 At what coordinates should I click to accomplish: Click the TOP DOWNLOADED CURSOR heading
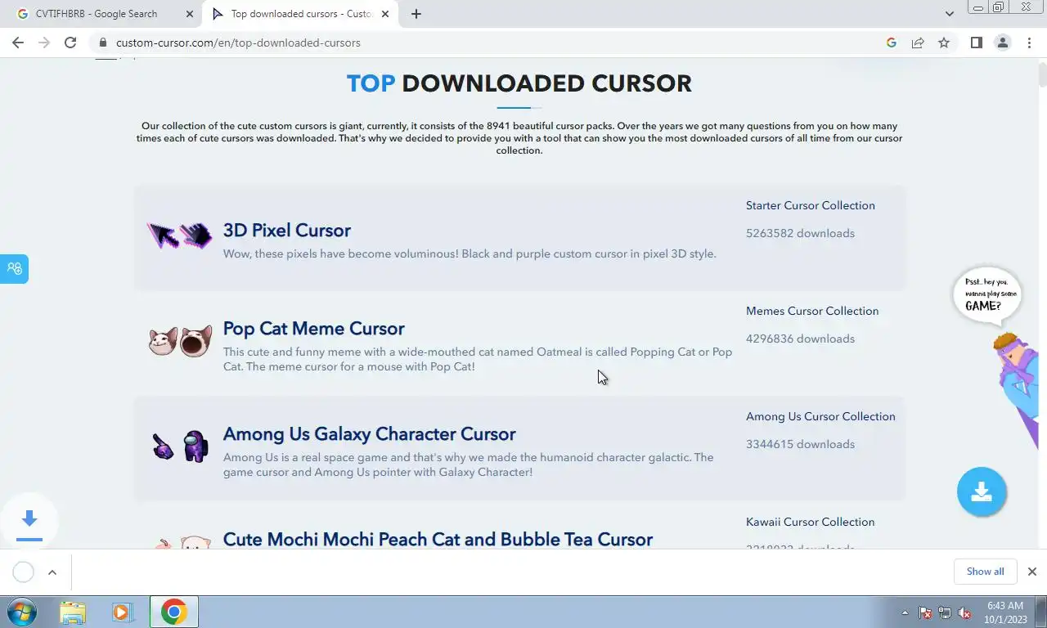tap(519, 83)
